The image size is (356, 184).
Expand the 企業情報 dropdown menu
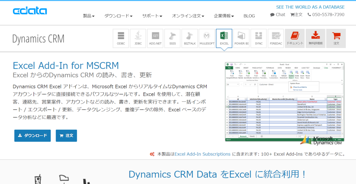pos(224,16)
